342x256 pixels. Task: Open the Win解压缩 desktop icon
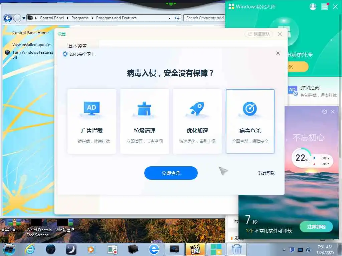click(65, 225)
